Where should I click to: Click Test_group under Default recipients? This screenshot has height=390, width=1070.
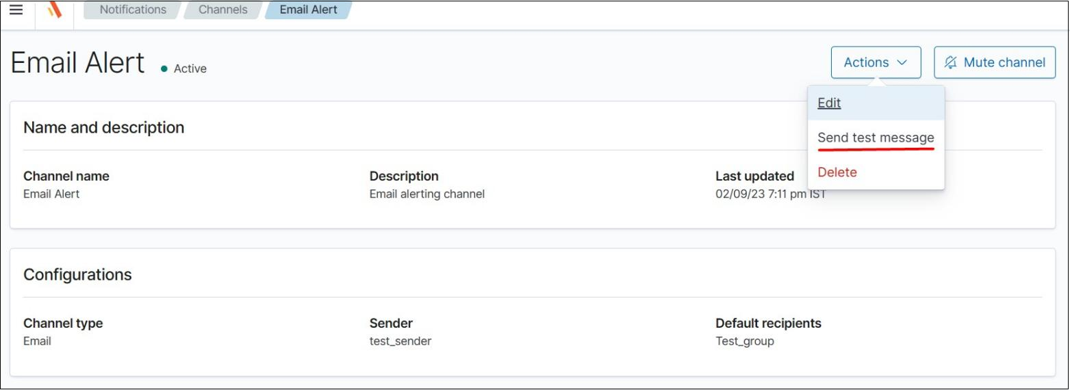tap(745, 341)
